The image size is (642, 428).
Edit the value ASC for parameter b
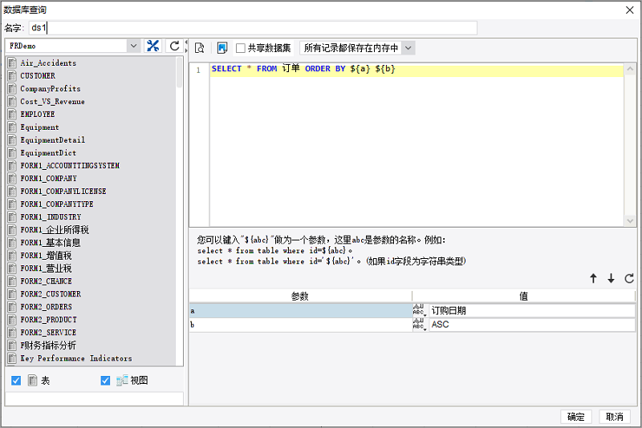[531, 325]
